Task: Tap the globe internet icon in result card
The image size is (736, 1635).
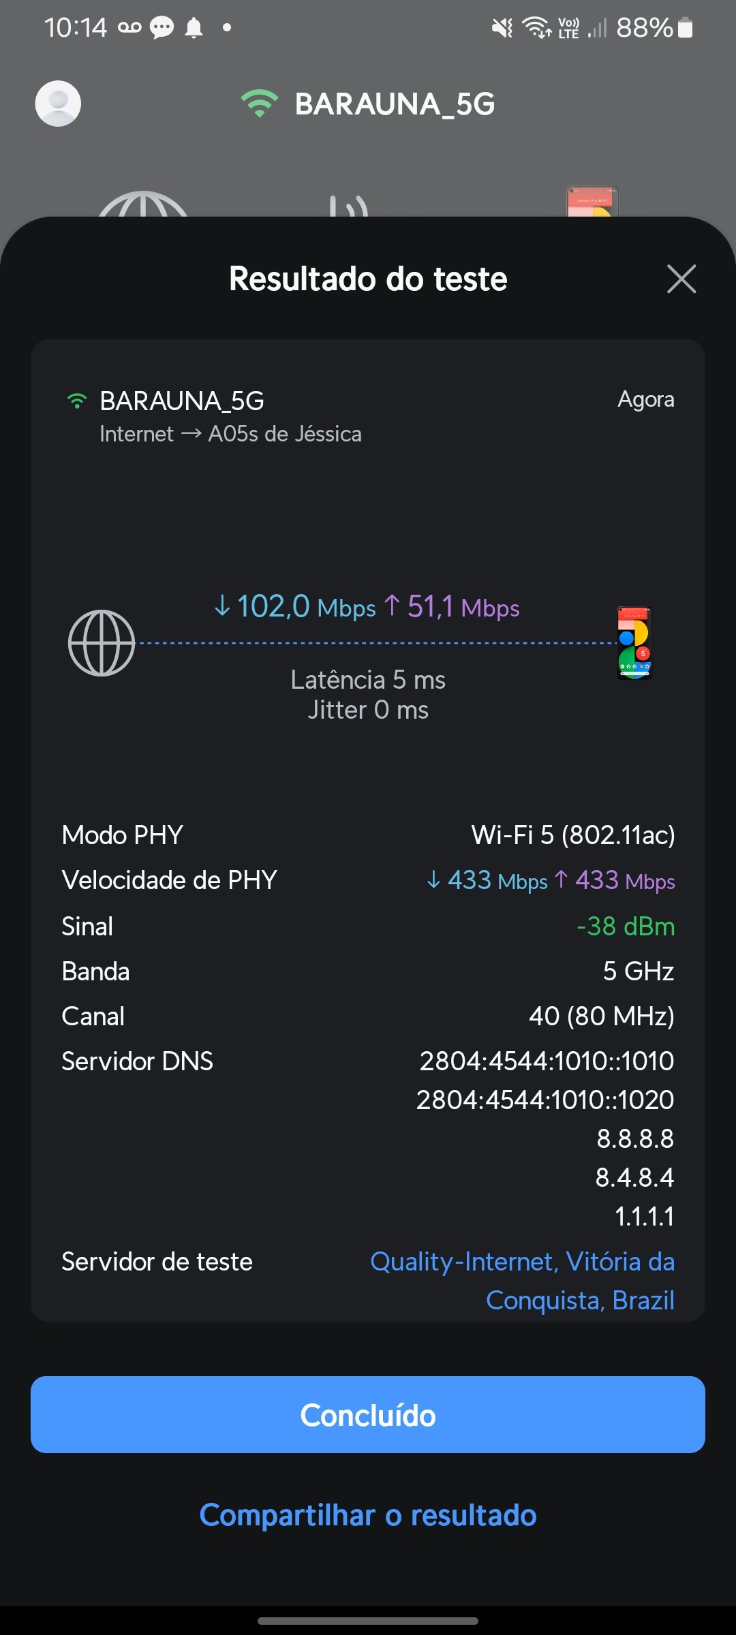Action: click(x=102, y=642)
